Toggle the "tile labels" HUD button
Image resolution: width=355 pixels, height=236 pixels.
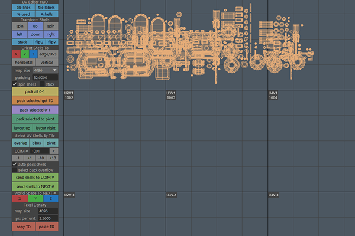coord(47,7)
